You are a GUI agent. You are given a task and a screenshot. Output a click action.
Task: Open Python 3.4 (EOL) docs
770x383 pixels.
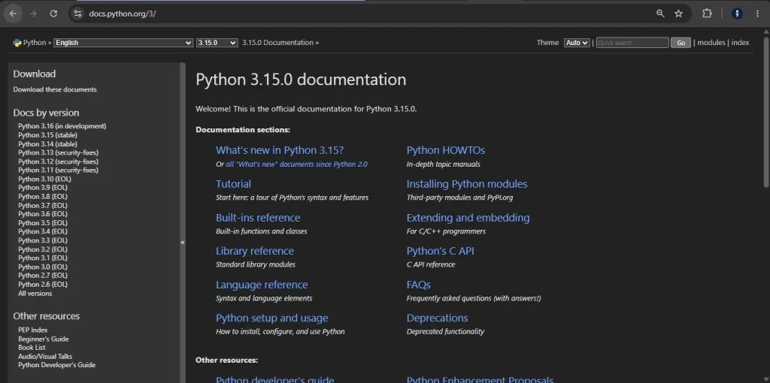coord(43,231)
